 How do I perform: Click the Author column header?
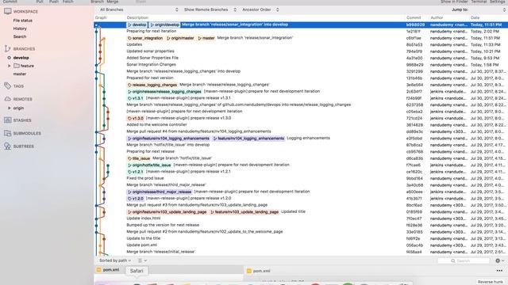pyautogui.click(x=437, y=17)
